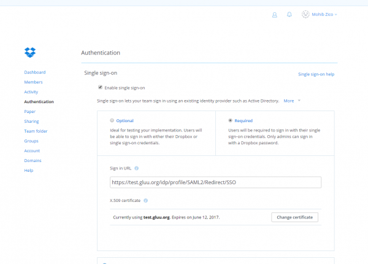This screenshot has width=368, height=264.
Task: Navigate to Domains in the sidebar
Action: tap(33, 161)
